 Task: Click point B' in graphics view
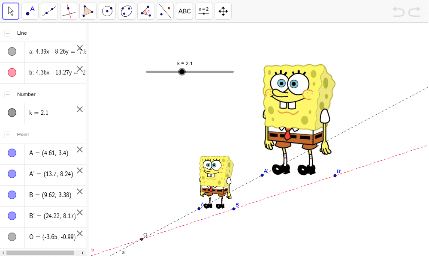pos(335,176)
